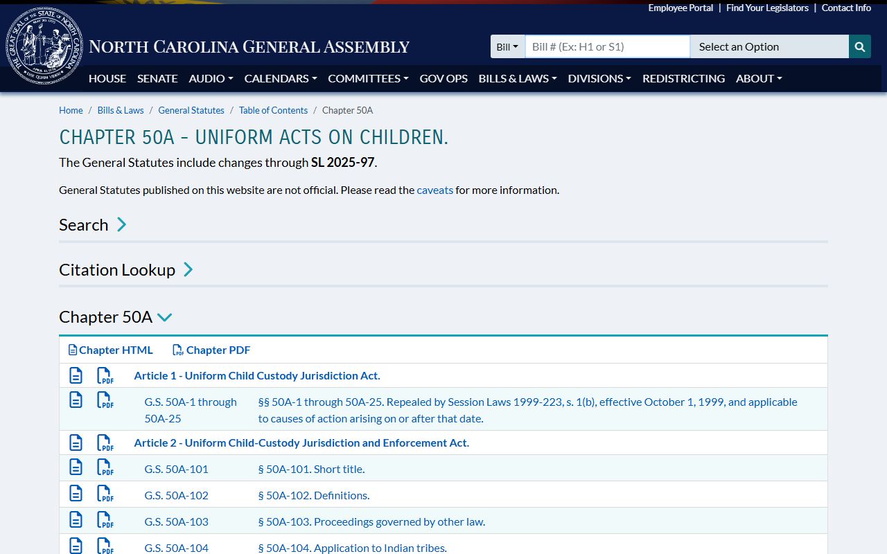
Task: Open the Chapter HTML link
Action: [110, 350]
